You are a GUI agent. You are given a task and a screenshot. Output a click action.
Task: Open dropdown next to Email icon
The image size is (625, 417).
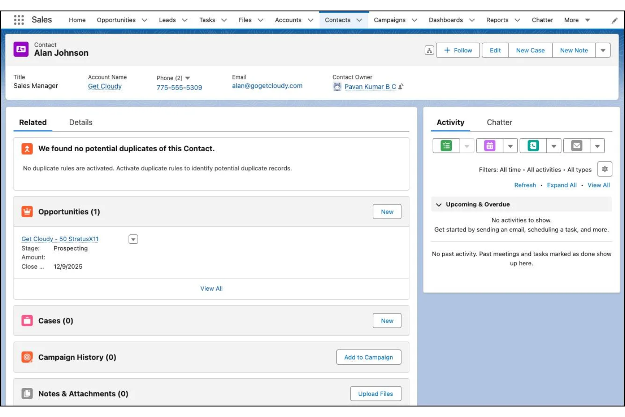[597, 146]
